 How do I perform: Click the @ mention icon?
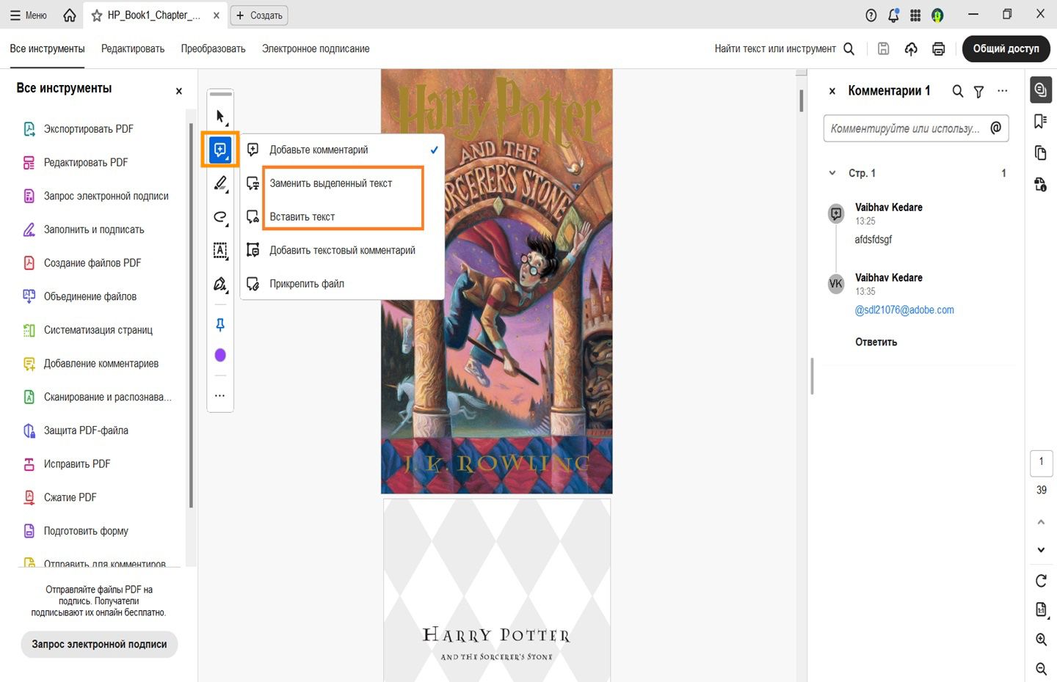tap(996, 128)
